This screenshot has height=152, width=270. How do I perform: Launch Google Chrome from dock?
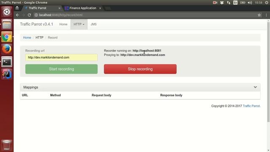[x=7, y=37]
